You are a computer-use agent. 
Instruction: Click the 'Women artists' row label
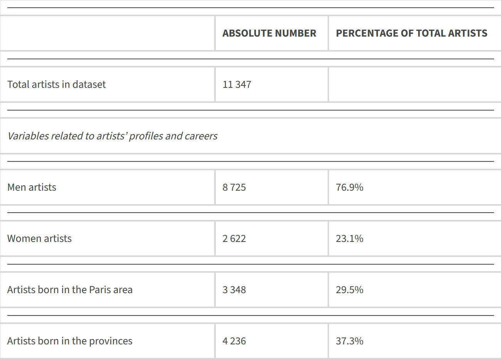click(x=39, y=238)
